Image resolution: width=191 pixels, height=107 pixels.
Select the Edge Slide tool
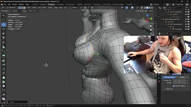[4, 90]
